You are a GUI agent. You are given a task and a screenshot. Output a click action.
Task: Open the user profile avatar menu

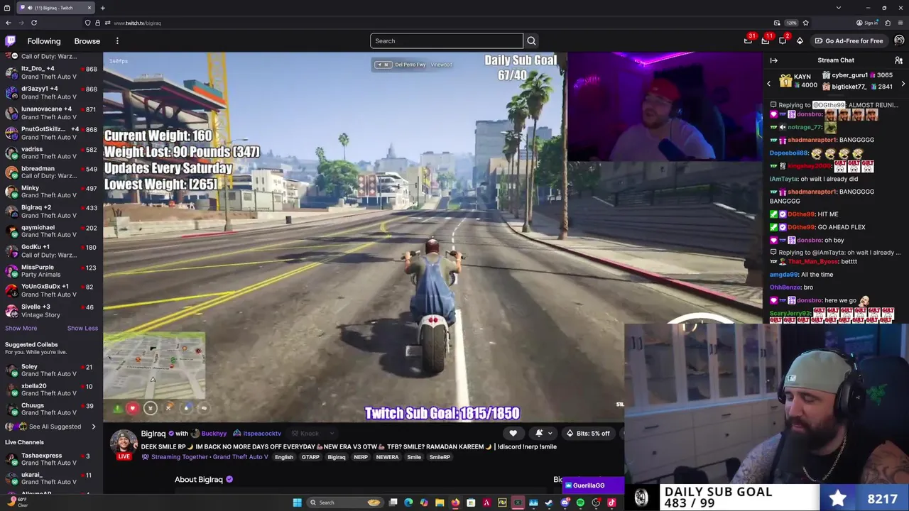899,40
